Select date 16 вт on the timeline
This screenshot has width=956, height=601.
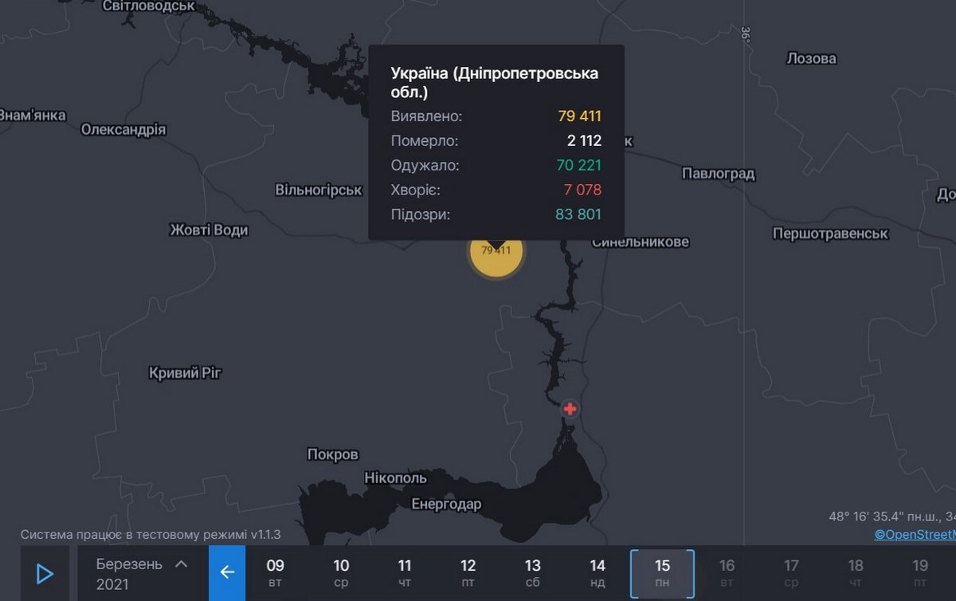(x=727, y=574)
